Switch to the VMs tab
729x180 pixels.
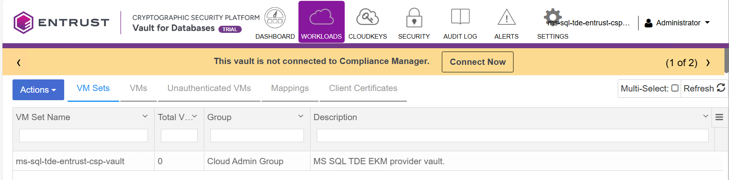pyautogui.click(x=138, y=88)
